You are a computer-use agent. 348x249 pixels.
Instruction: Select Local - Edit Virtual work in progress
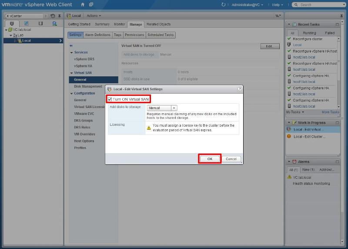[313, 129]
